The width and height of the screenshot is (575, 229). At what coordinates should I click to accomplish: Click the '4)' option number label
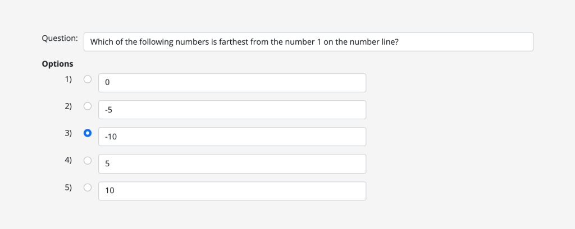pyautogui.click(x=68, y=160)
